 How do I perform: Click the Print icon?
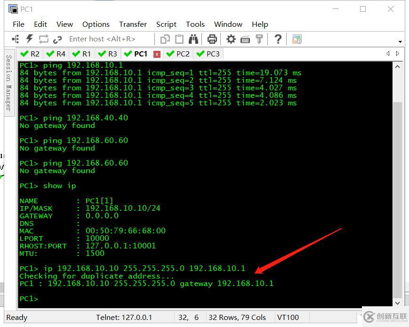pyautogui.click(x=212, y=39)
